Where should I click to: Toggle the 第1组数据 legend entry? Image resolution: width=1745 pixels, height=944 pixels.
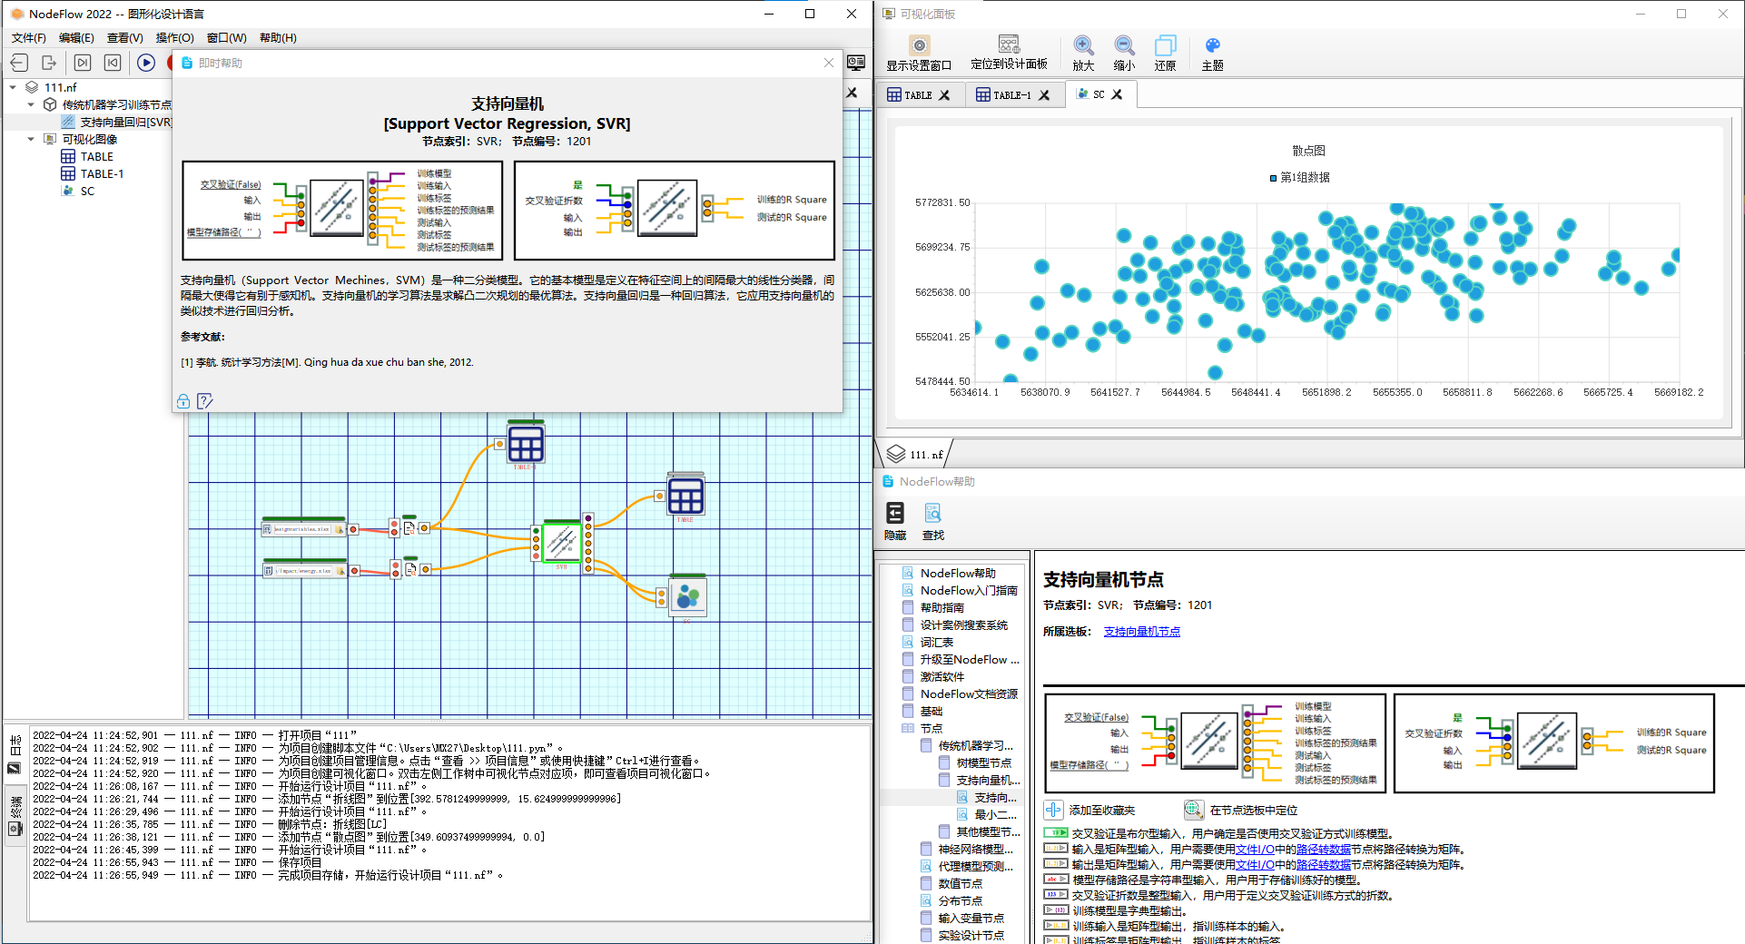[1299, 178]
